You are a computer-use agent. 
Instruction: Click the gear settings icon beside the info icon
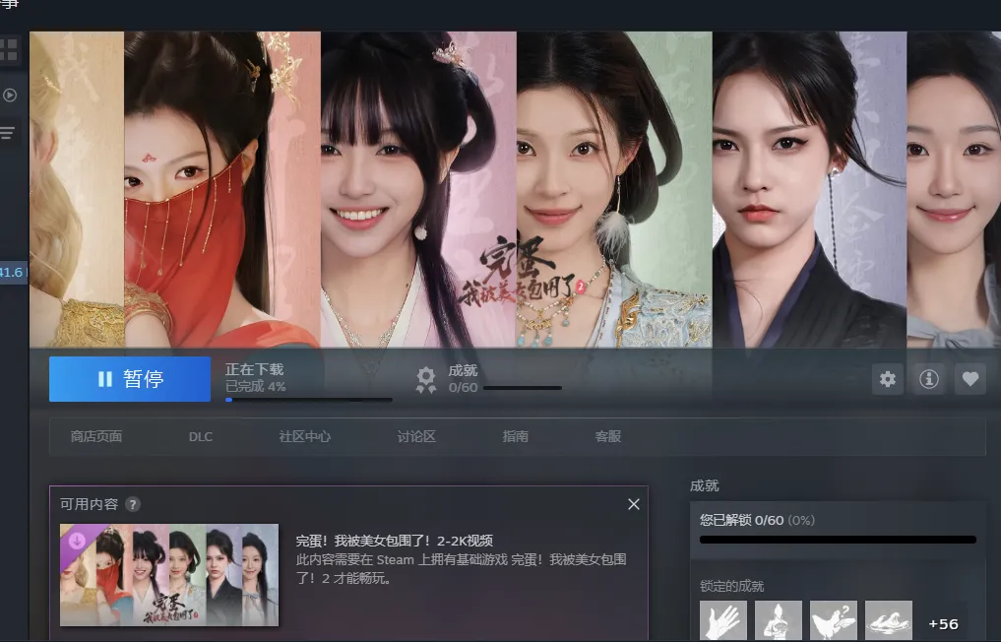tap(888, 379)
